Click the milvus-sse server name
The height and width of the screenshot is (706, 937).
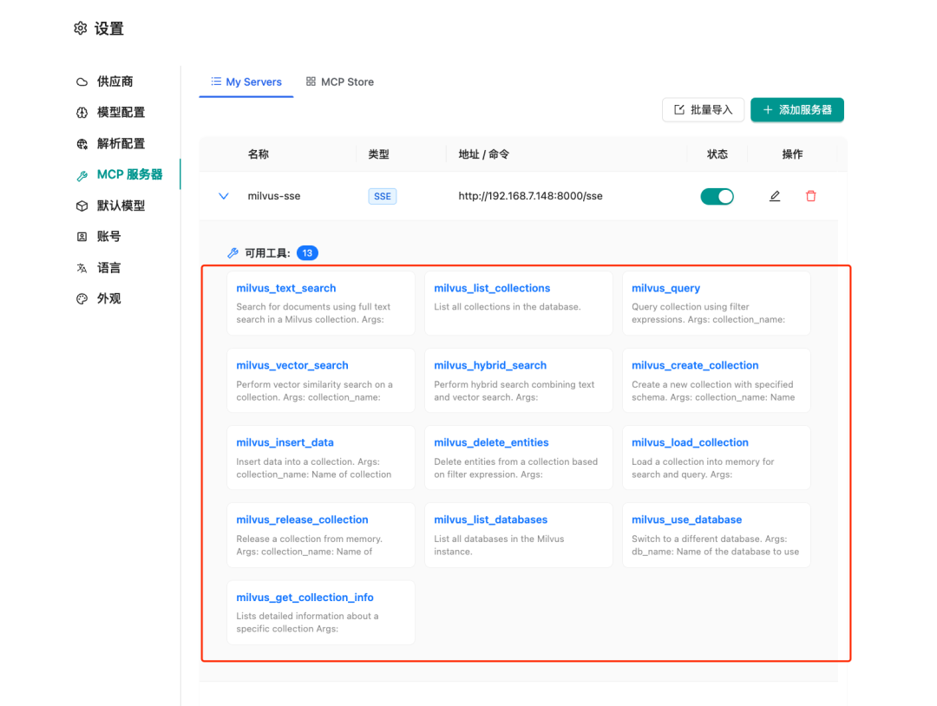(x=274, y=196)
